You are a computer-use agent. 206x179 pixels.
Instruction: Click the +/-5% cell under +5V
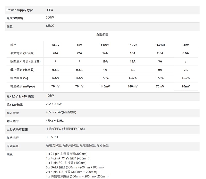click(x=79, y=78)
